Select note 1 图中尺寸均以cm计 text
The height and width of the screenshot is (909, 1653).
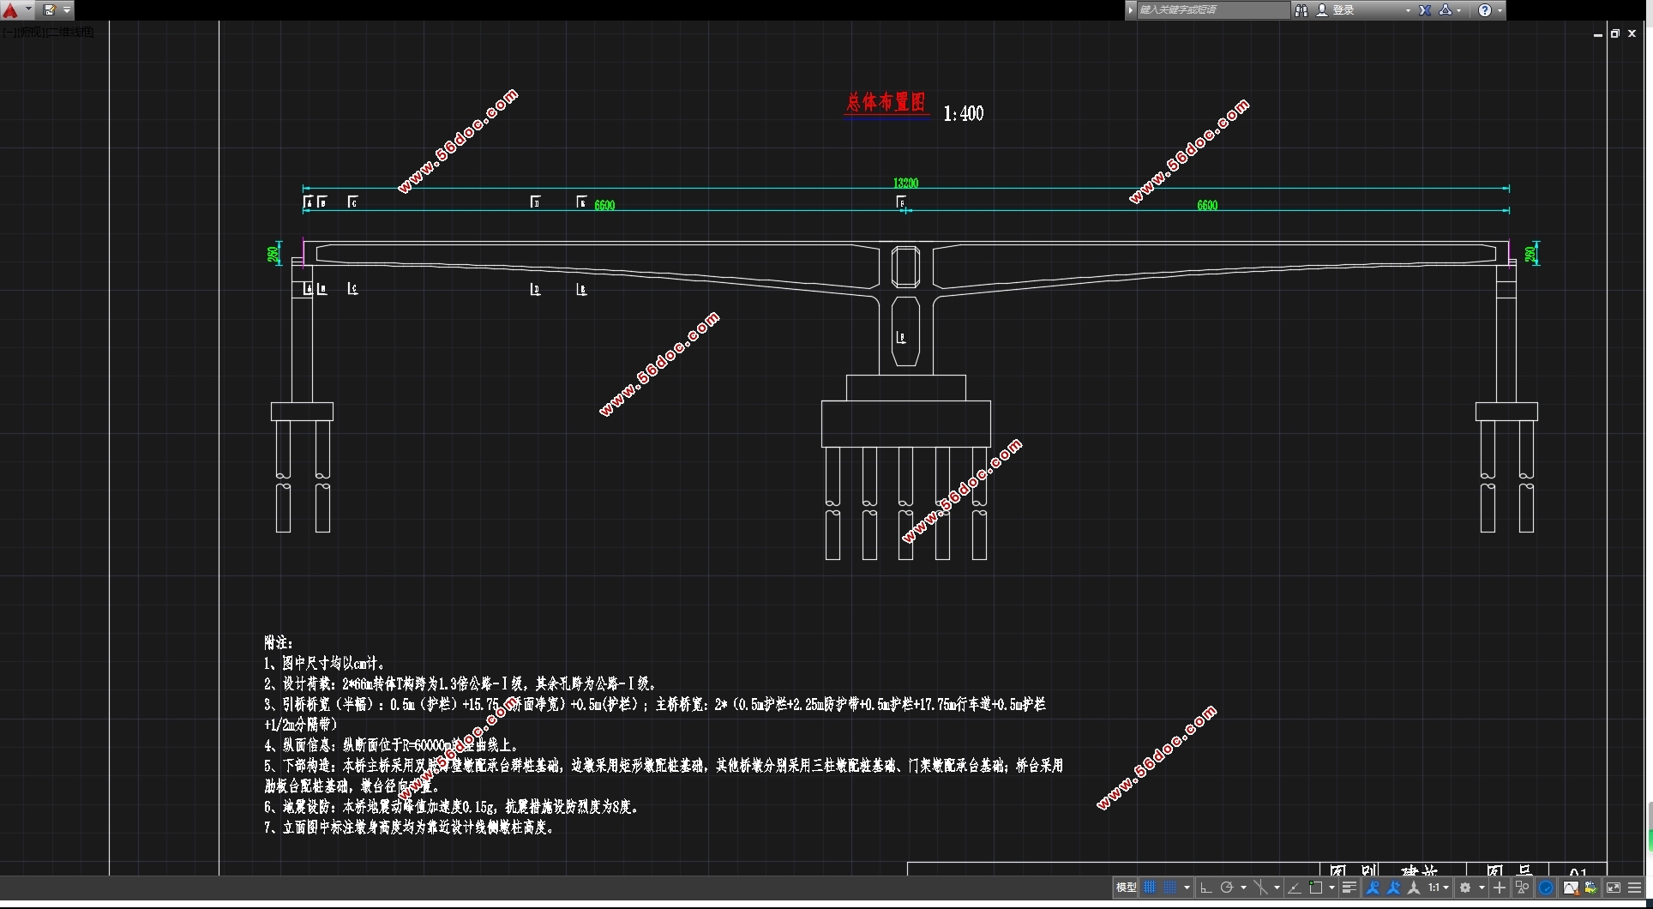pyautogui.click(x=325, y=663)
